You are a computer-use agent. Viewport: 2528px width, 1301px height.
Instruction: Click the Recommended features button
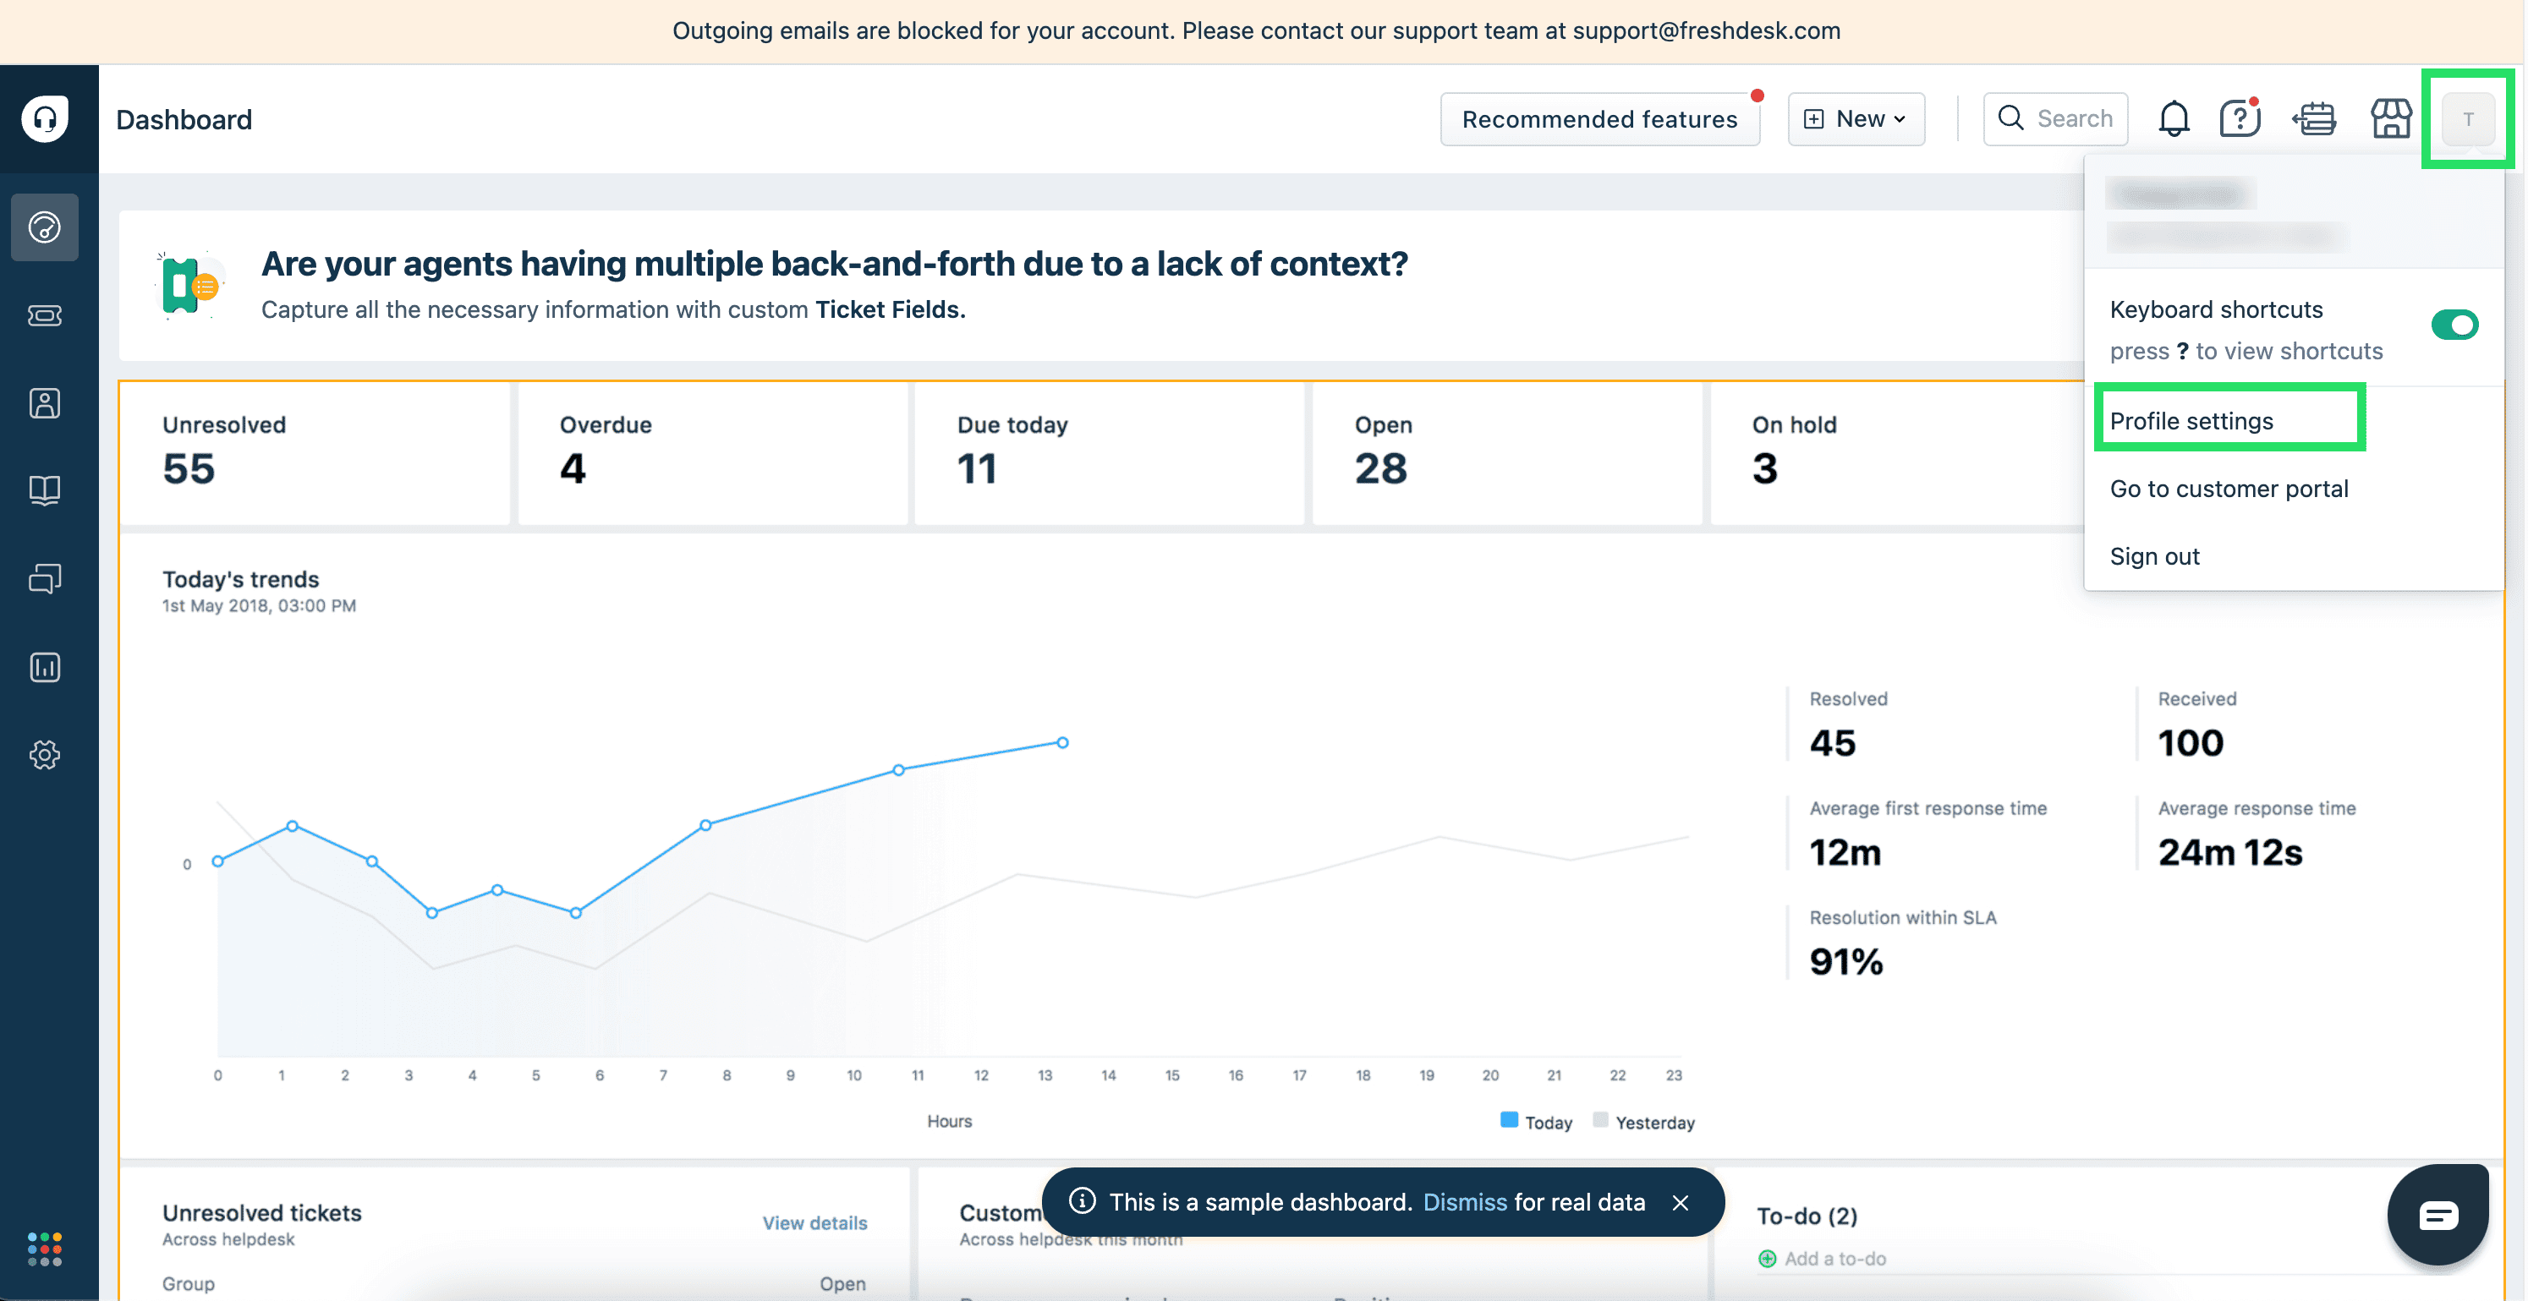1599,118
